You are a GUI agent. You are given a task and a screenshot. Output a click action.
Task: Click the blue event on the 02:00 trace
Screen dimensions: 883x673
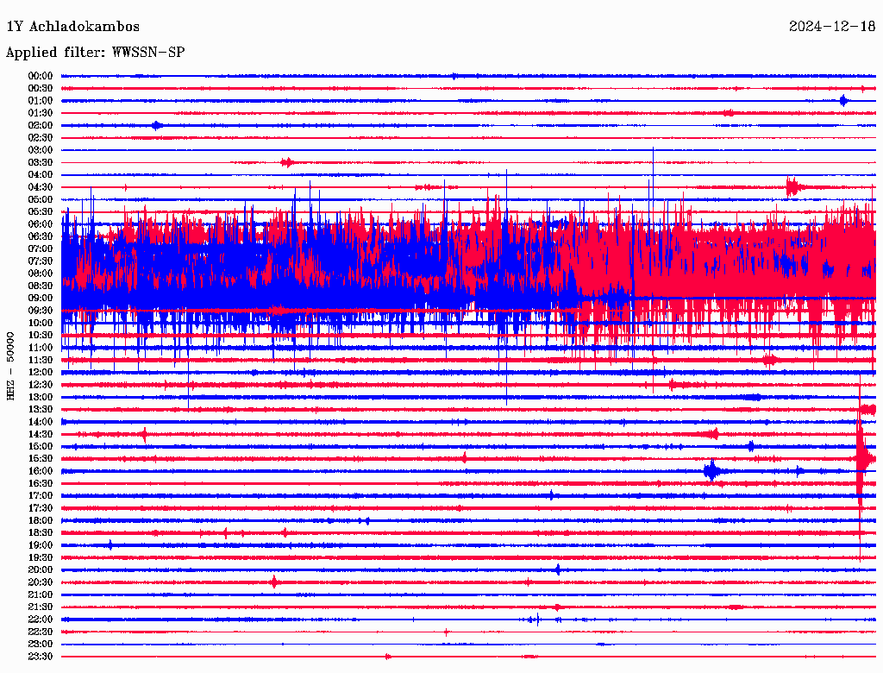coord(156,125)
